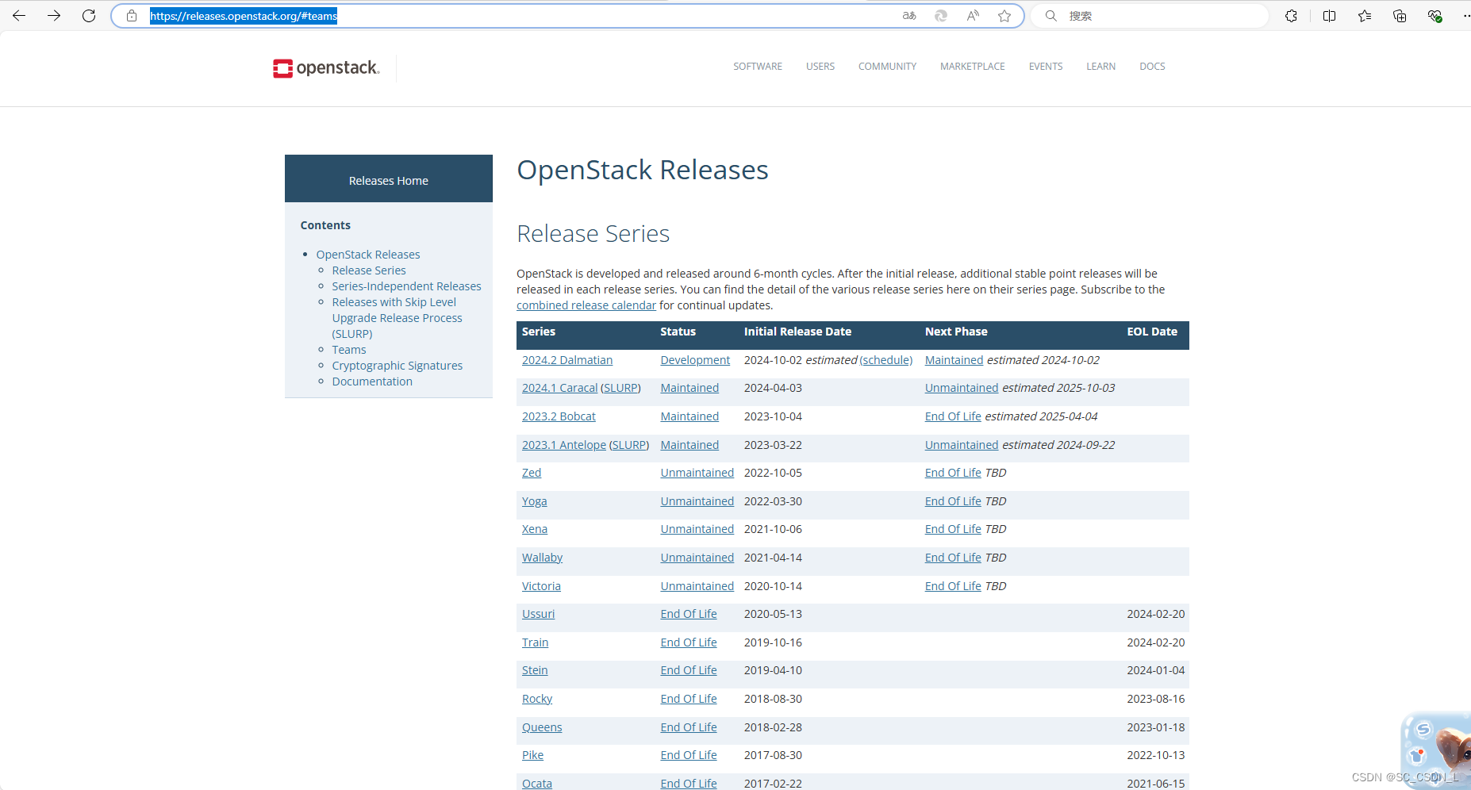Open the Ussuri series link
Image resolution: width=1471 pixels, height=790 pixels.
click(539, 614)
